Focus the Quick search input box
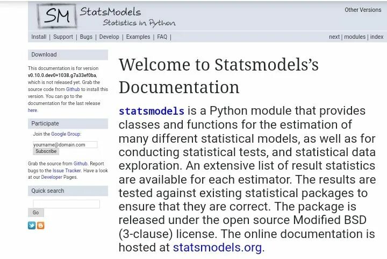 coord(67,204)
